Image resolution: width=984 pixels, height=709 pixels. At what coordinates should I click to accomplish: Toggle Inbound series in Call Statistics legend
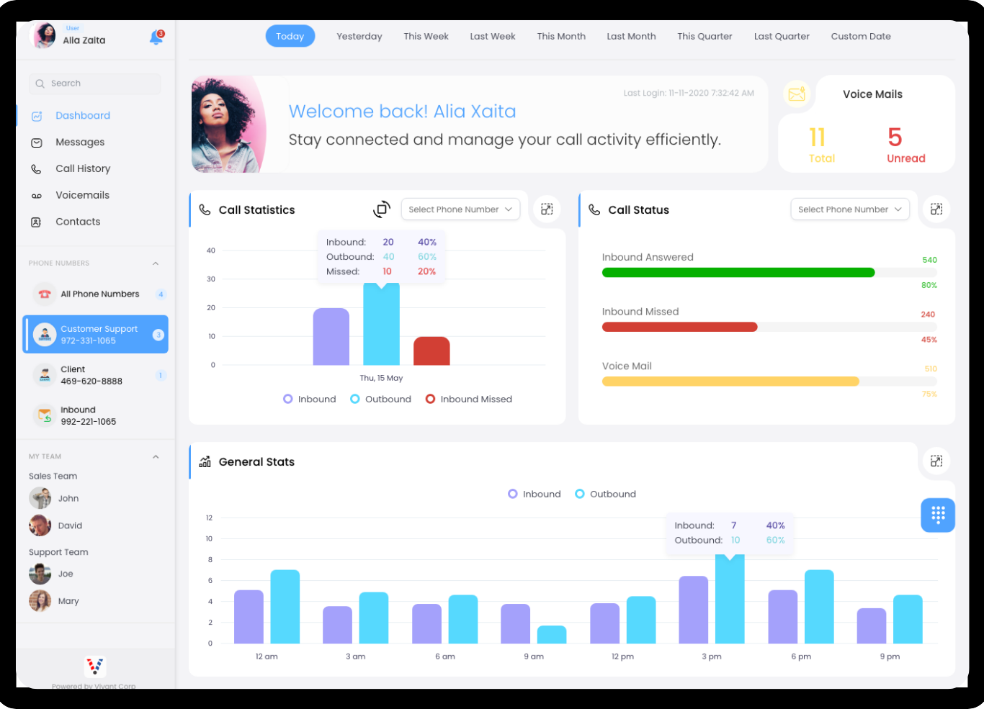310,399
